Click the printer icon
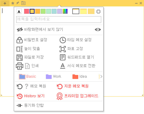Image resolution: width=144 pixels, height=114 pixels. pos(20,66)
